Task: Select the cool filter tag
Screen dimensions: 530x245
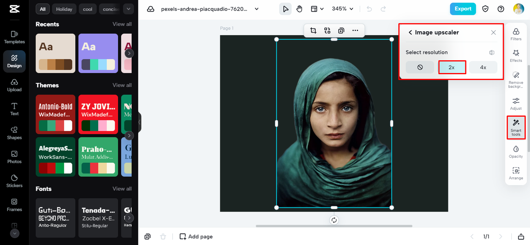Action: (x=88, y=9)
